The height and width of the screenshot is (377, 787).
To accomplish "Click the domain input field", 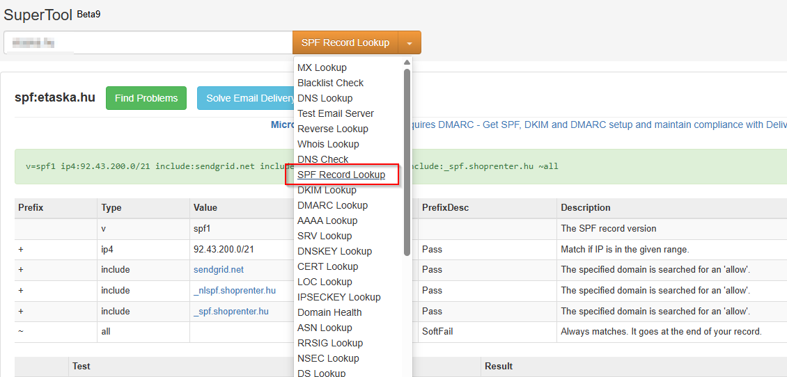I will point(148,42).
